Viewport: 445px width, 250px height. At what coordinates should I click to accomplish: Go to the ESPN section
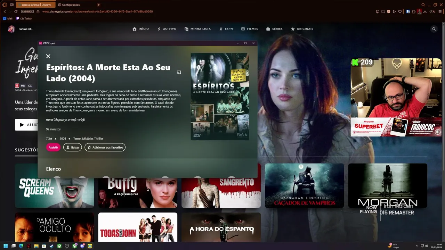[226, 29]
